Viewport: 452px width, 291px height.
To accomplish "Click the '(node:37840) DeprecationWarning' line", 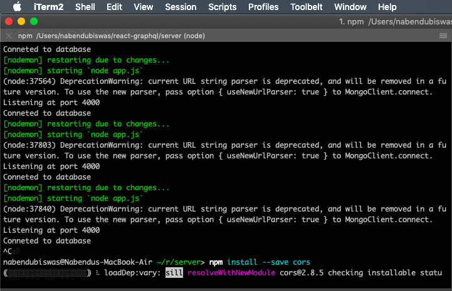I will pyautogui.click(x=225, y=209).
